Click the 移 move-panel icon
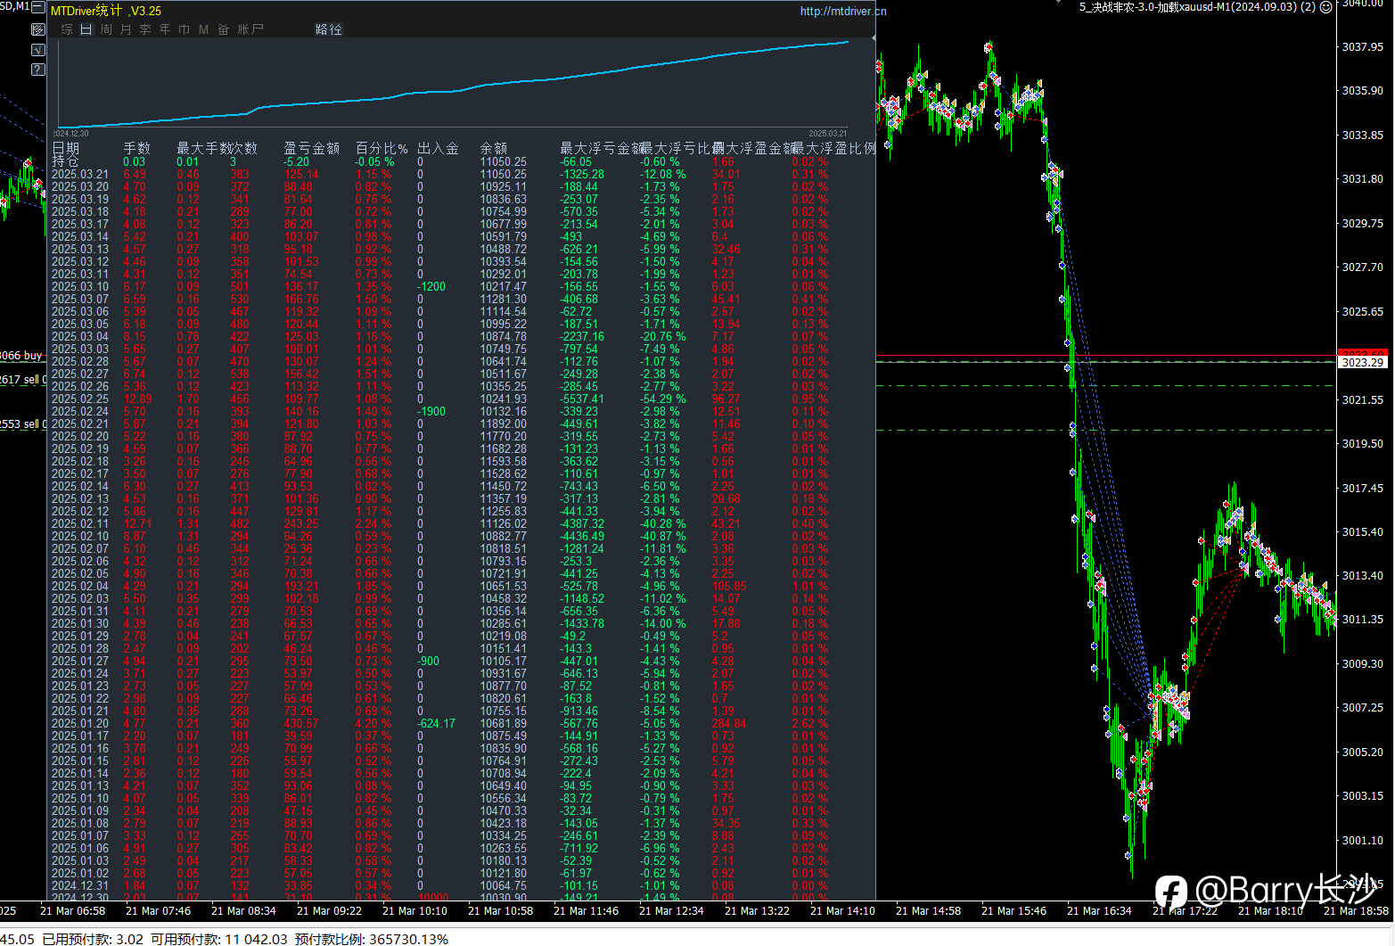This screenshot has width=1395, height=946. click(37, 29)
